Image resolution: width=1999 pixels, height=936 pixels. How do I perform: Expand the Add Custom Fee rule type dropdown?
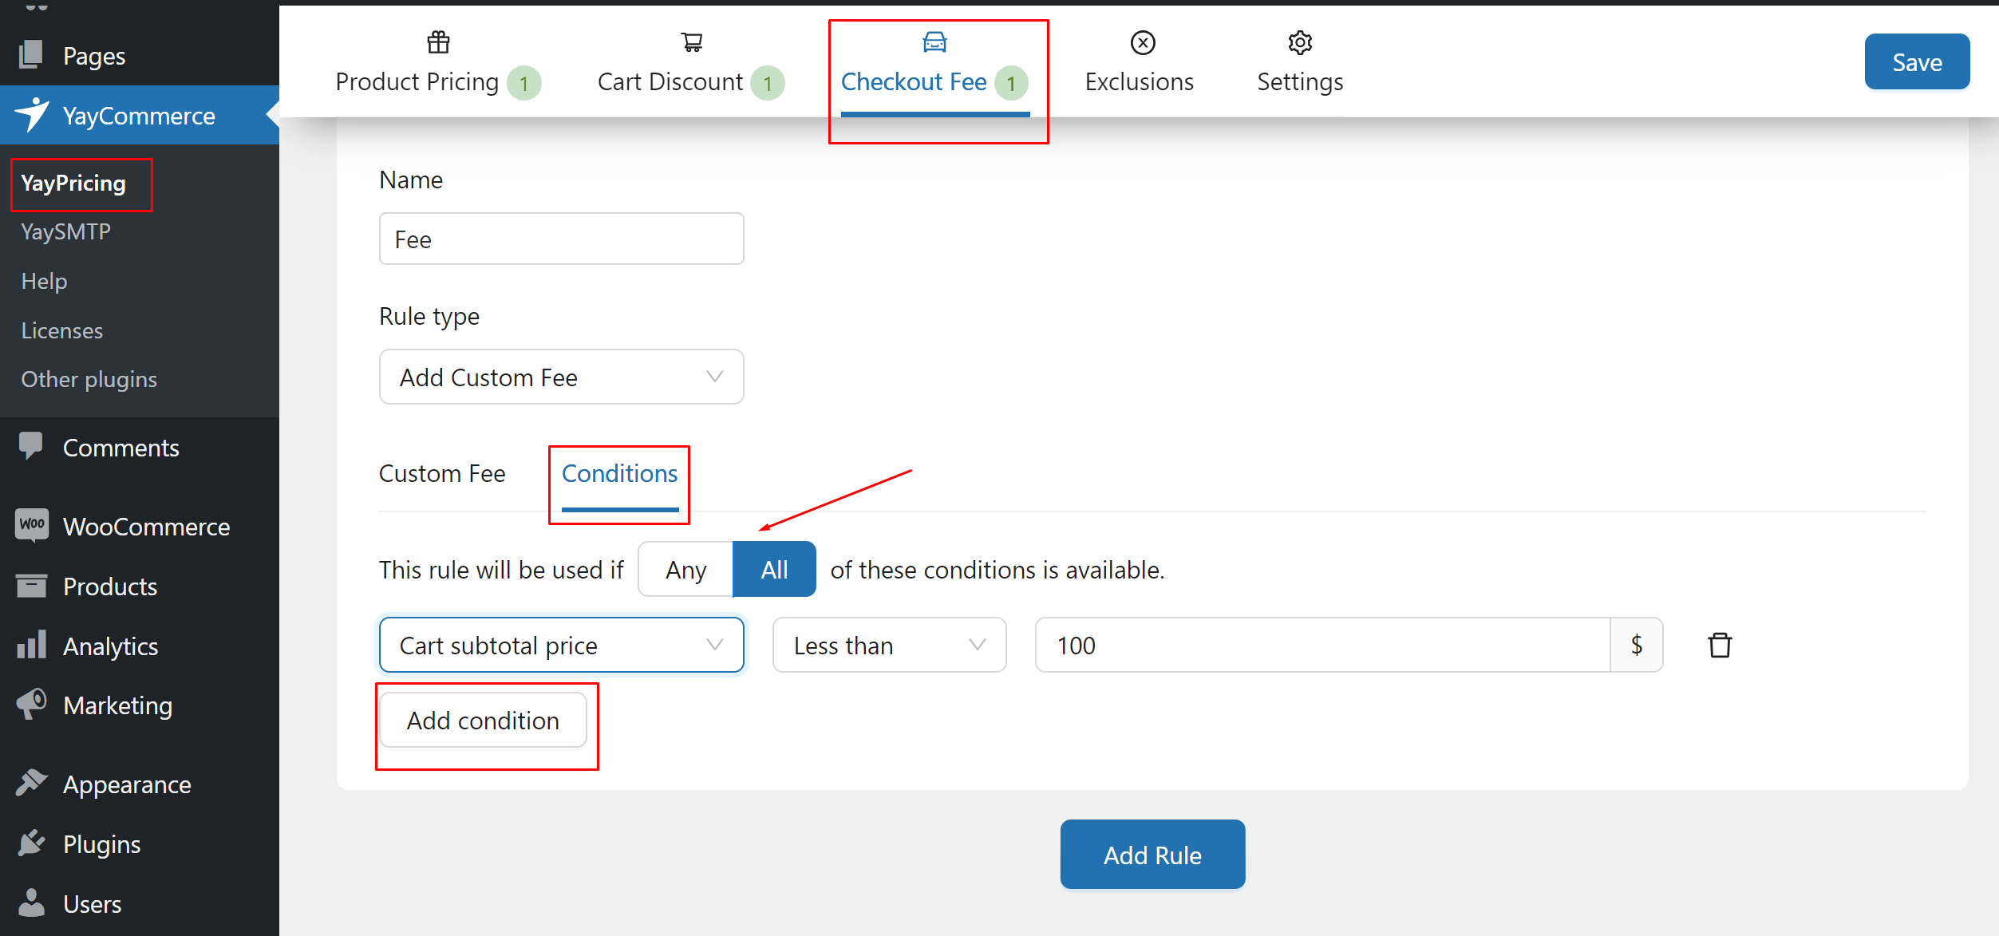coord(561,377)
